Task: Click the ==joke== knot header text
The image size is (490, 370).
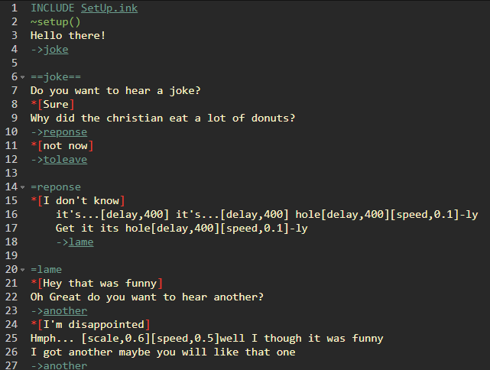Action: tap(56, 77)
